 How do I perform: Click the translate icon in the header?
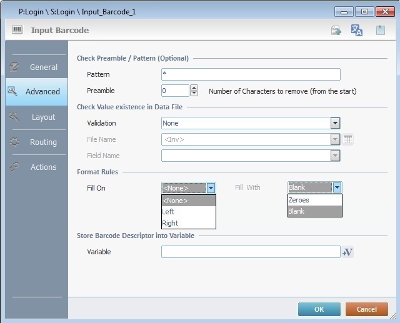coord(357,30)
